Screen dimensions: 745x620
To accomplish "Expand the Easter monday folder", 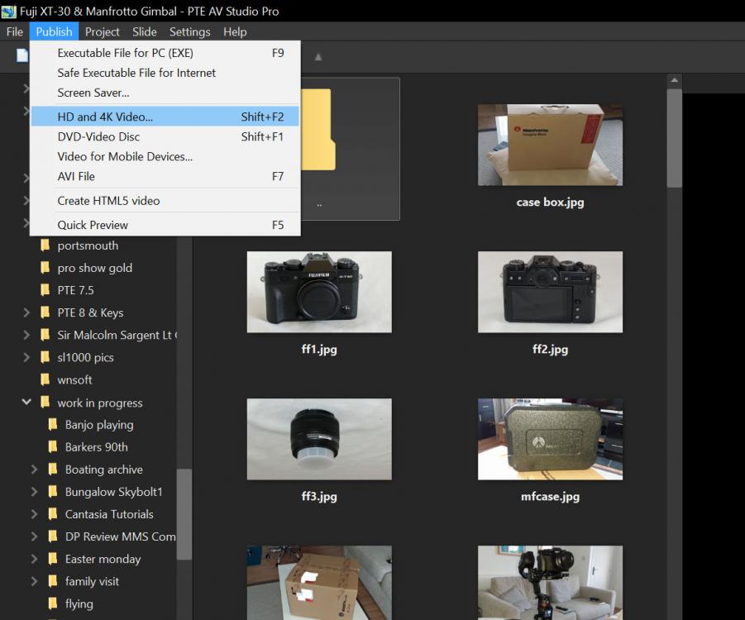I will pos(34,559).
